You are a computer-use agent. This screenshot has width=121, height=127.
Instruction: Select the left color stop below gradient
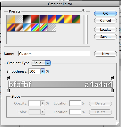click(8, 90)
